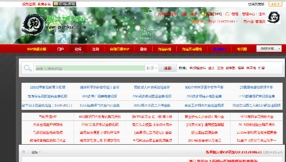Open the 内蒙古山西二人台 link
The height and width of the screenshot is (162, 286).
point(256,105)
